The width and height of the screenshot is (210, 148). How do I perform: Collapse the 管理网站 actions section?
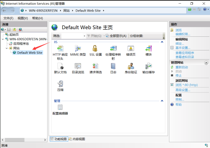206,63
